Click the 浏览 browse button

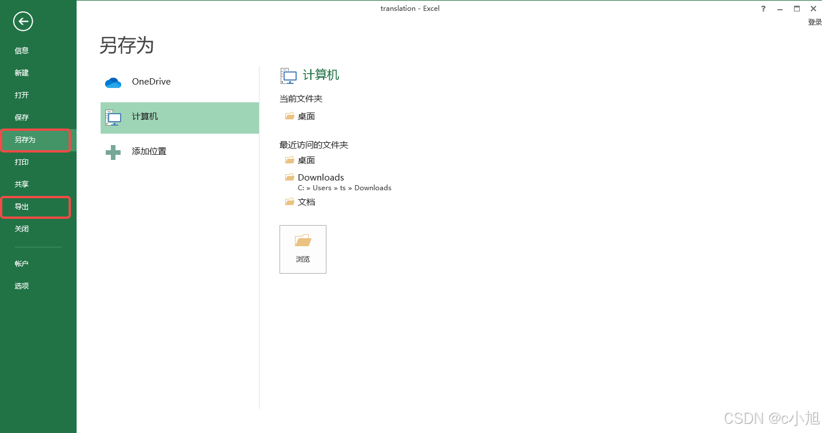pos(303,249)
